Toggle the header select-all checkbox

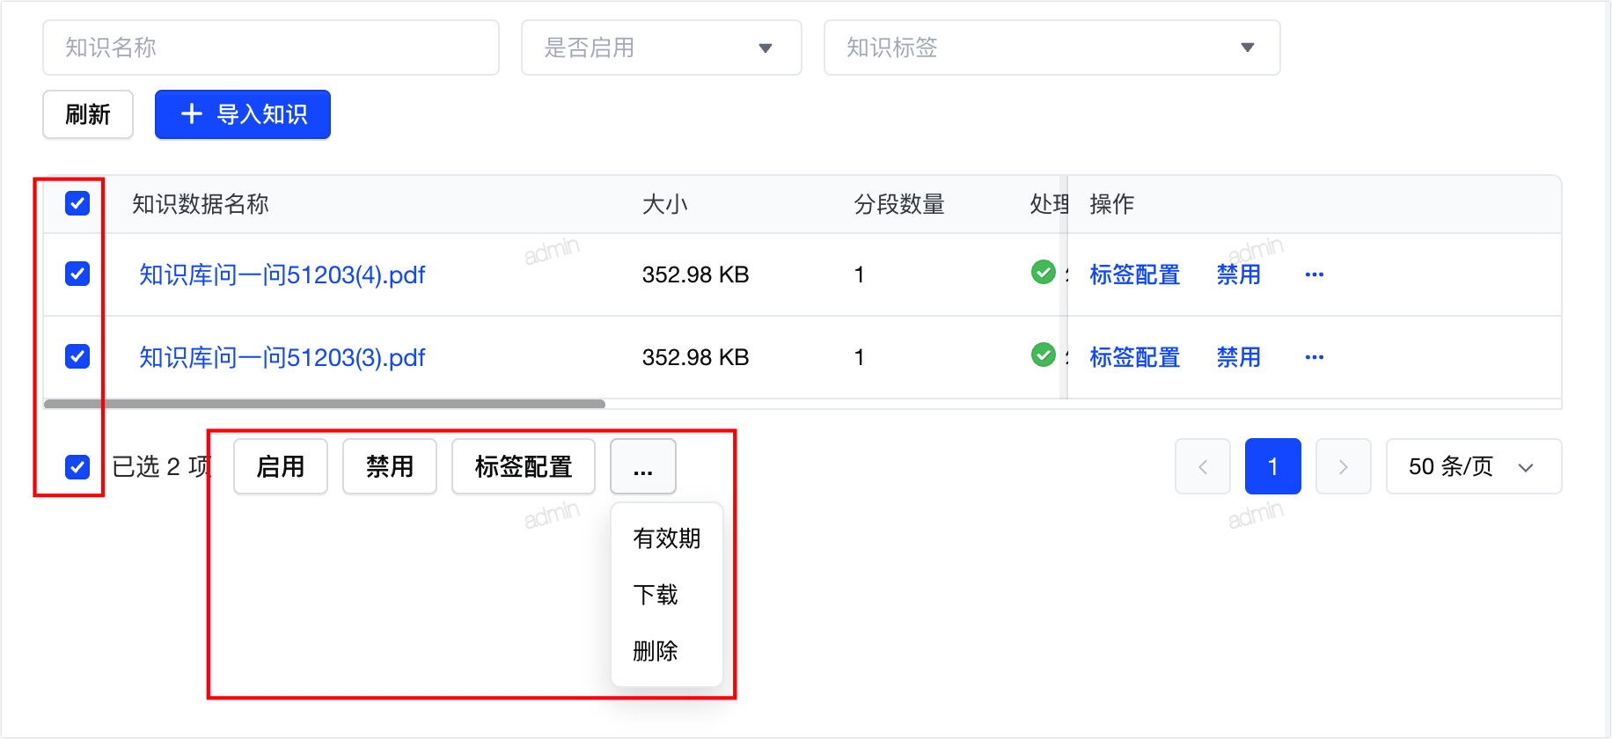[77, 204]
